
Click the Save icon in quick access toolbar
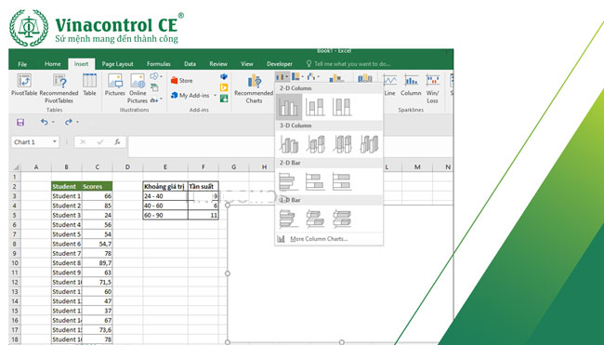[x=20, y=122]
